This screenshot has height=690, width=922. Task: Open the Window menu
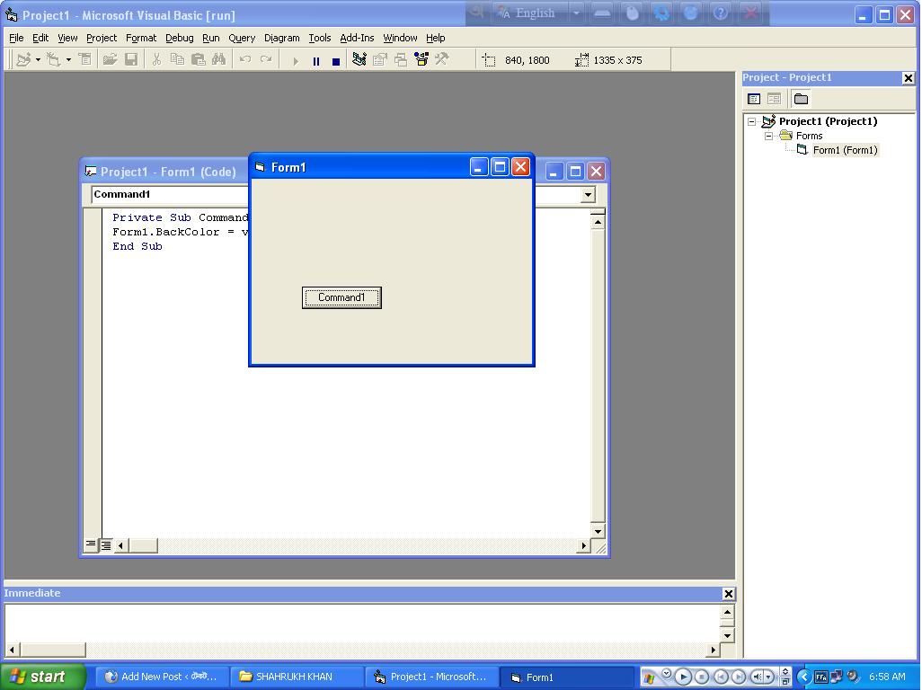point(401,38)
